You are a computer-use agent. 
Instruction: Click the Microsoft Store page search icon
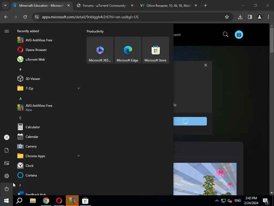pos(225,35)
